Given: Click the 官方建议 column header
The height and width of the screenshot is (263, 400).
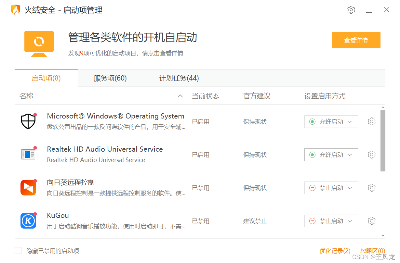Looking at the screenshot, I should 257,96.
